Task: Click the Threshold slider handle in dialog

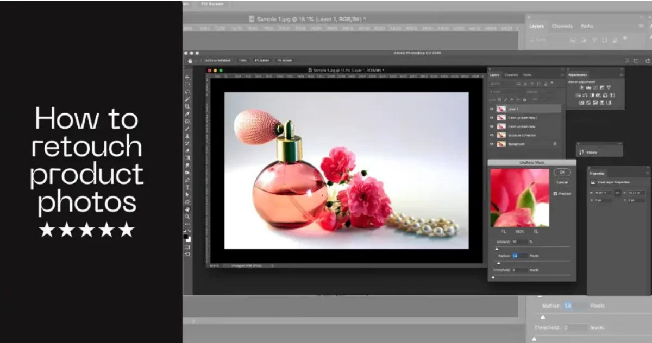Action: click(493, 277)
